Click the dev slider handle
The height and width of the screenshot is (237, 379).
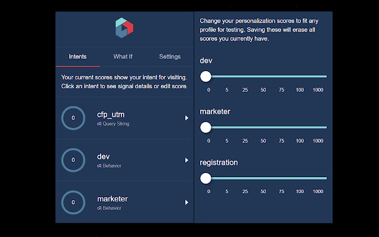pos(206,76)
